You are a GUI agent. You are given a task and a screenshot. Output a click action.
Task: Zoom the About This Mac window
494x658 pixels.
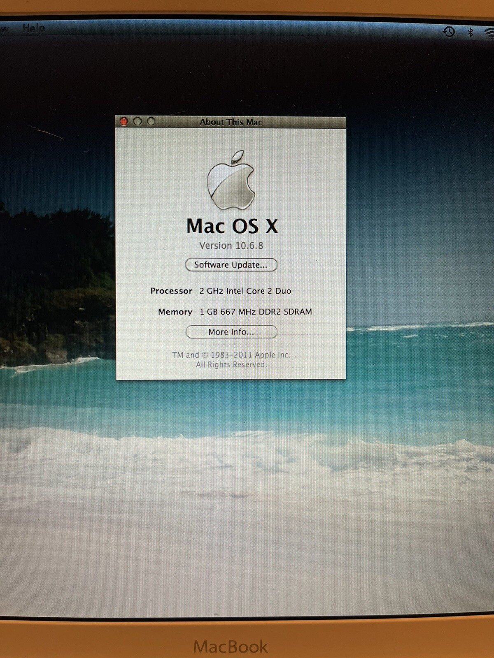coord(151,121)
